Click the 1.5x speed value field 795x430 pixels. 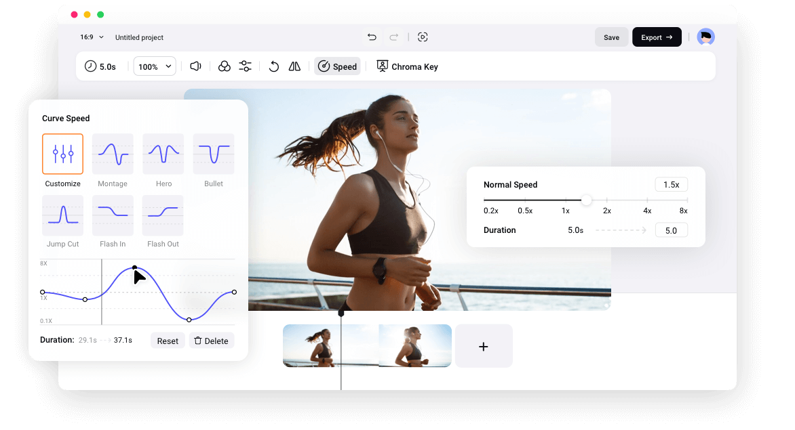click(672, 185)
